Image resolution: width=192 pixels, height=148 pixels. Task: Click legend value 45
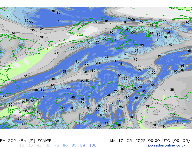[39, 146]
